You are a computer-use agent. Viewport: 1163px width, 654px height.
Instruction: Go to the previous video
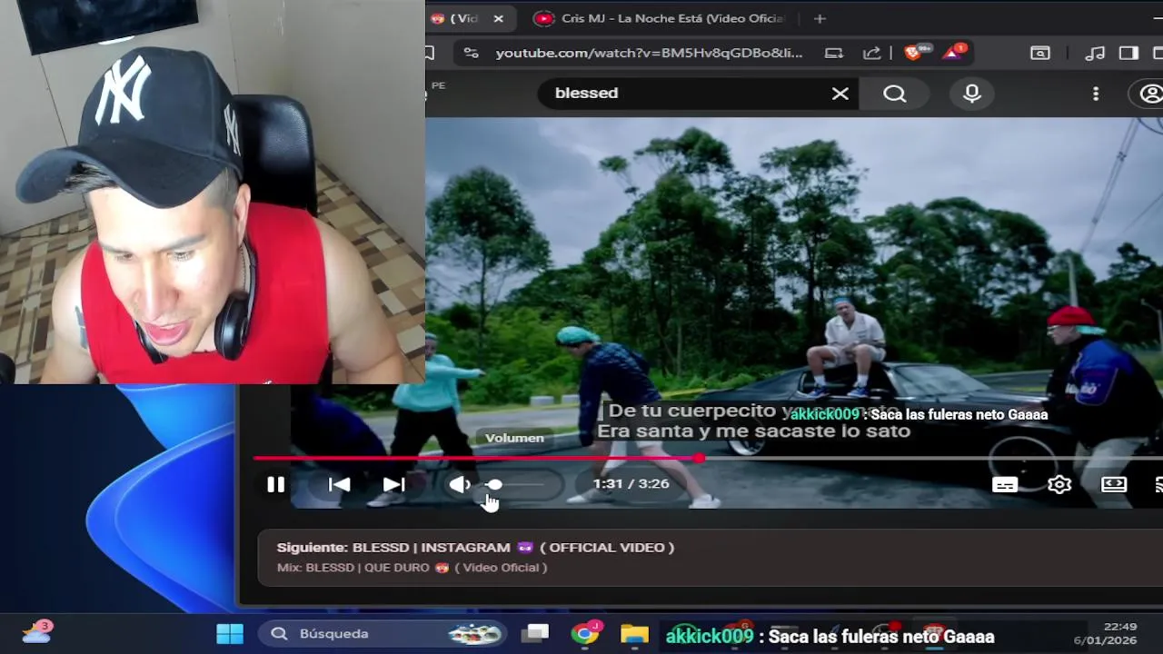[339, 484]
